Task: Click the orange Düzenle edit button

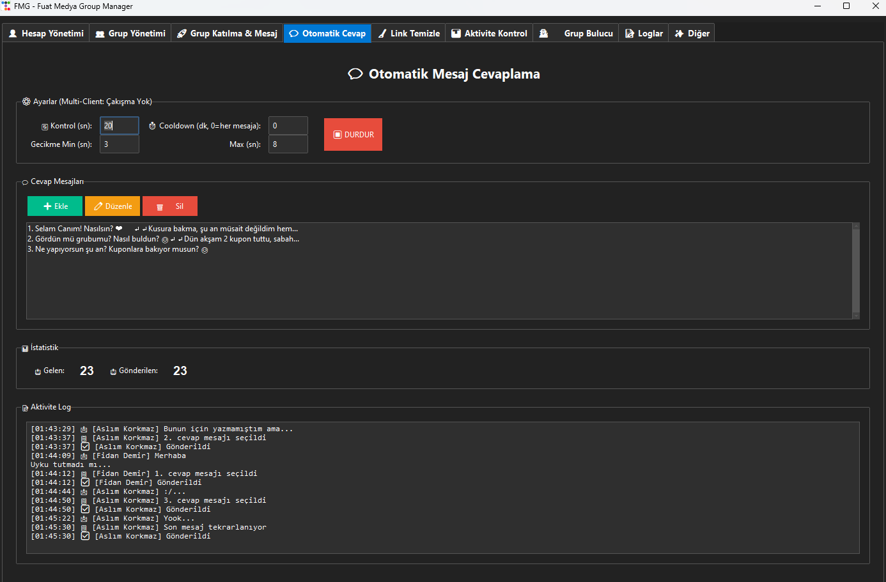Action: [113, 206]
